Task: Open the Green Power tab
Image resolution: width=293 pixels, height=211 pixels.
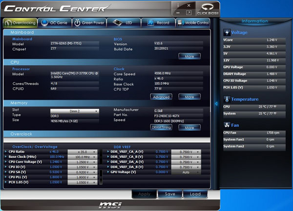Action: 89,23
